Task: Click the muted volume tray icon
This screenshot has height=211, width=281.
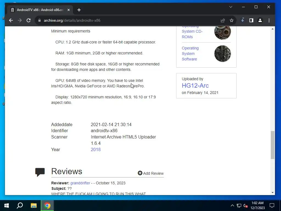Action: pos(245,206)
